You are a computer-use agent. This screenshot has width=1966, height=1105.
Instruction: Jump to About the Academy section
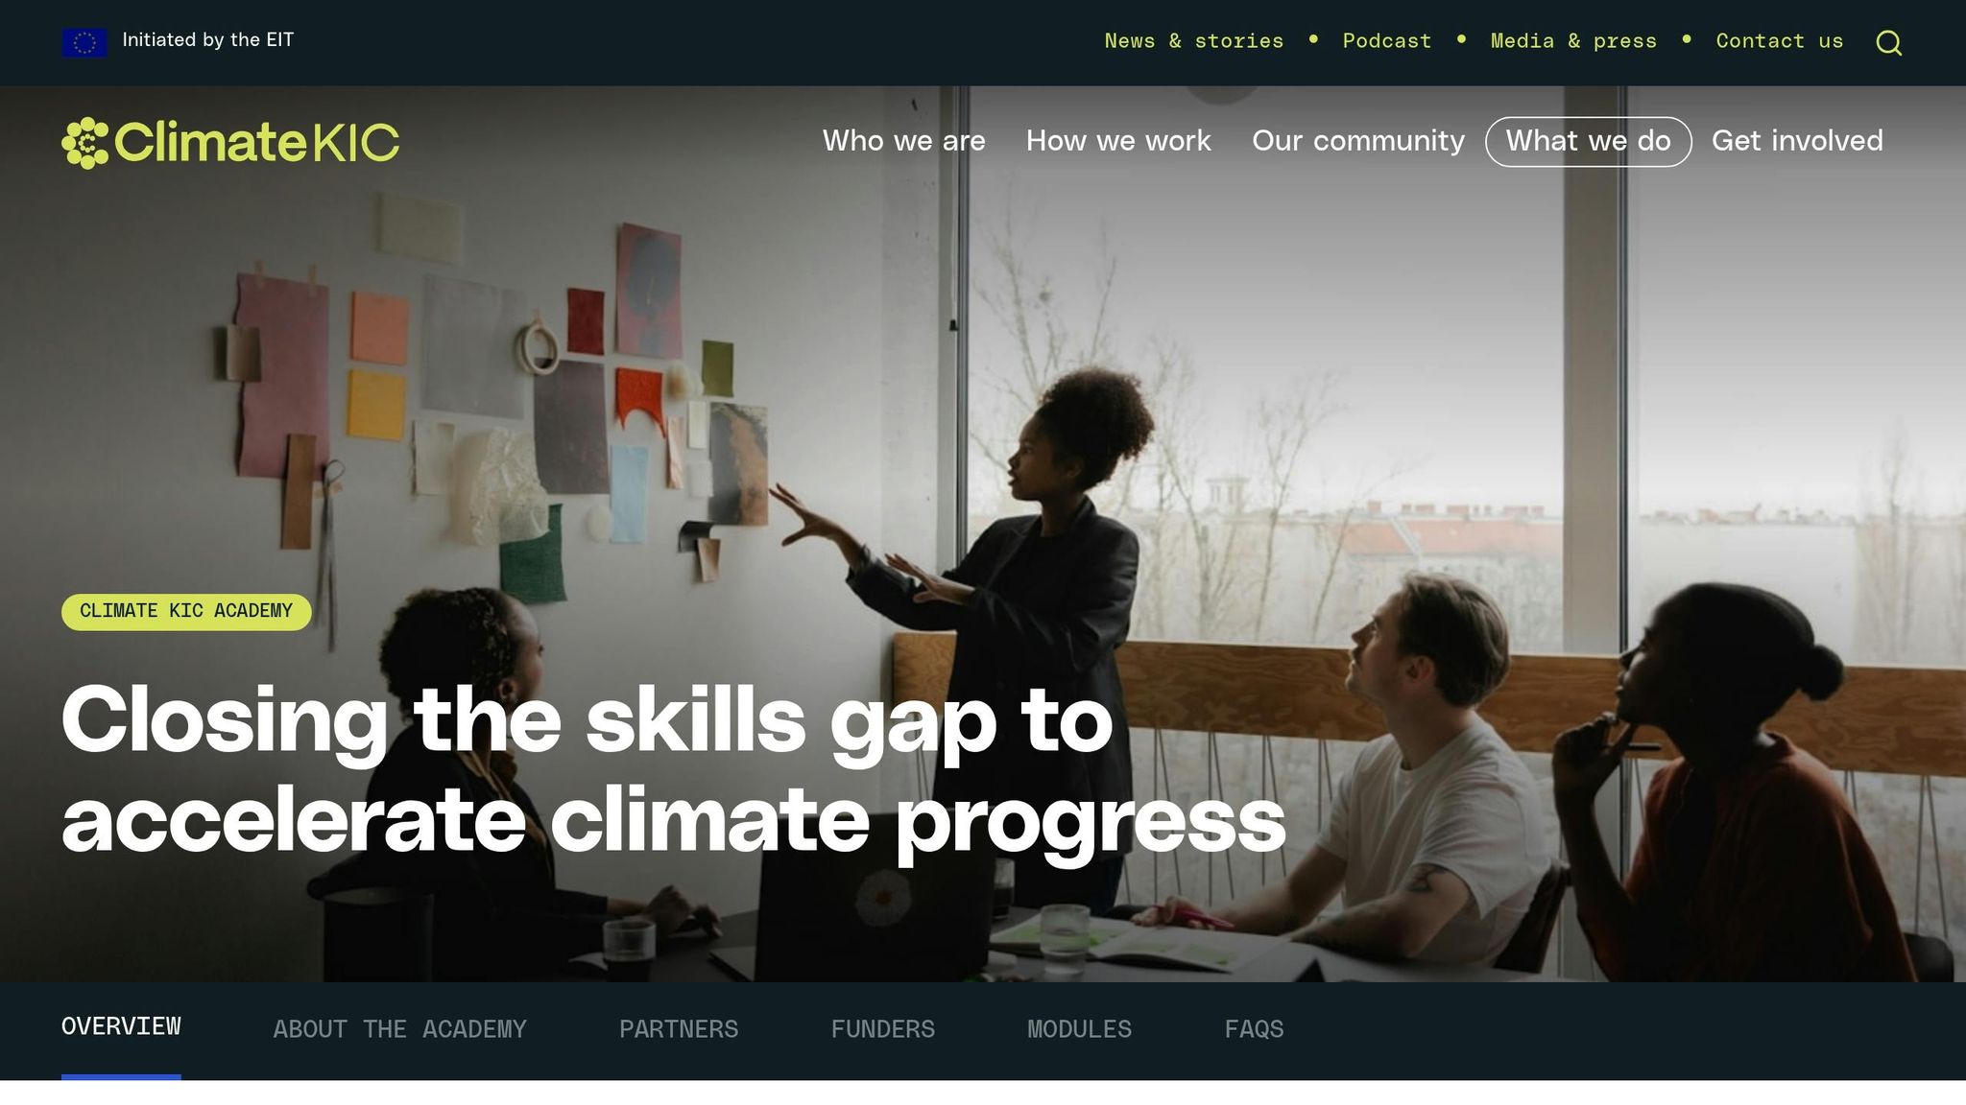click(399, 1029)
